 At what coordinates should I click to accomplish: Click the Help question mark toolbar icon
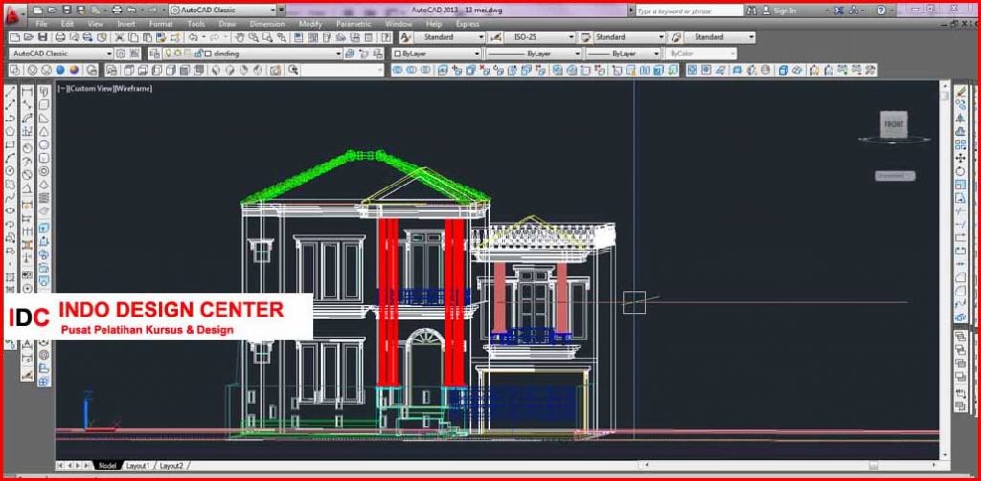click(x=386, y=37)
